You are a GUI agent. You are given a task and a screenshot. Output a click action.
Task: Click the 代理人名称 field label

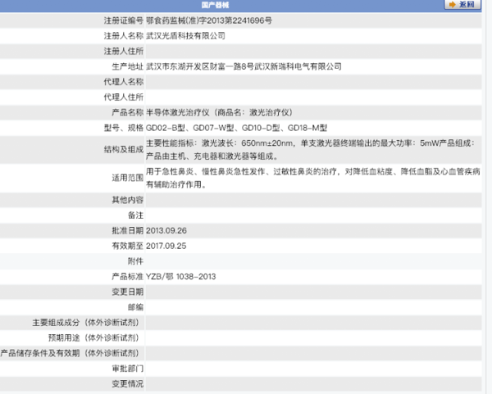tap(125, 82)
